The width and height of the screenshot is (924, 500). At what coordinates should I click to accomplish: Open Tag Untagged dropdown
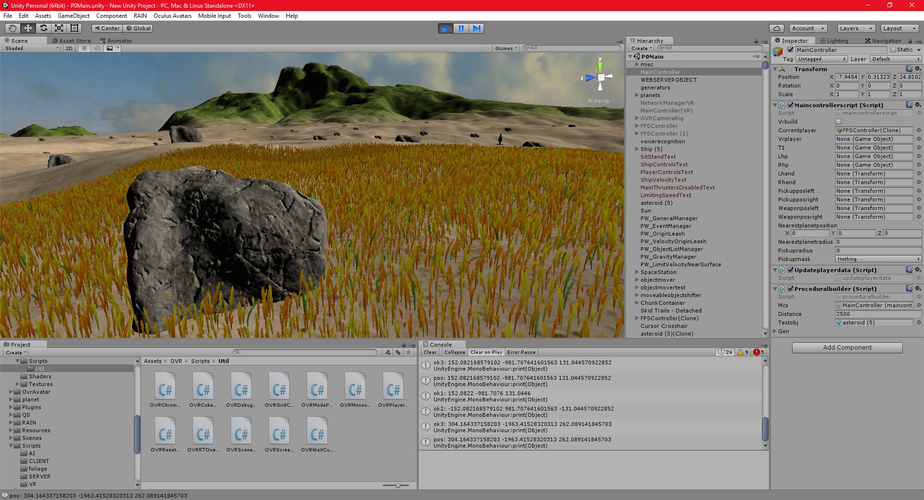[821, 59]
